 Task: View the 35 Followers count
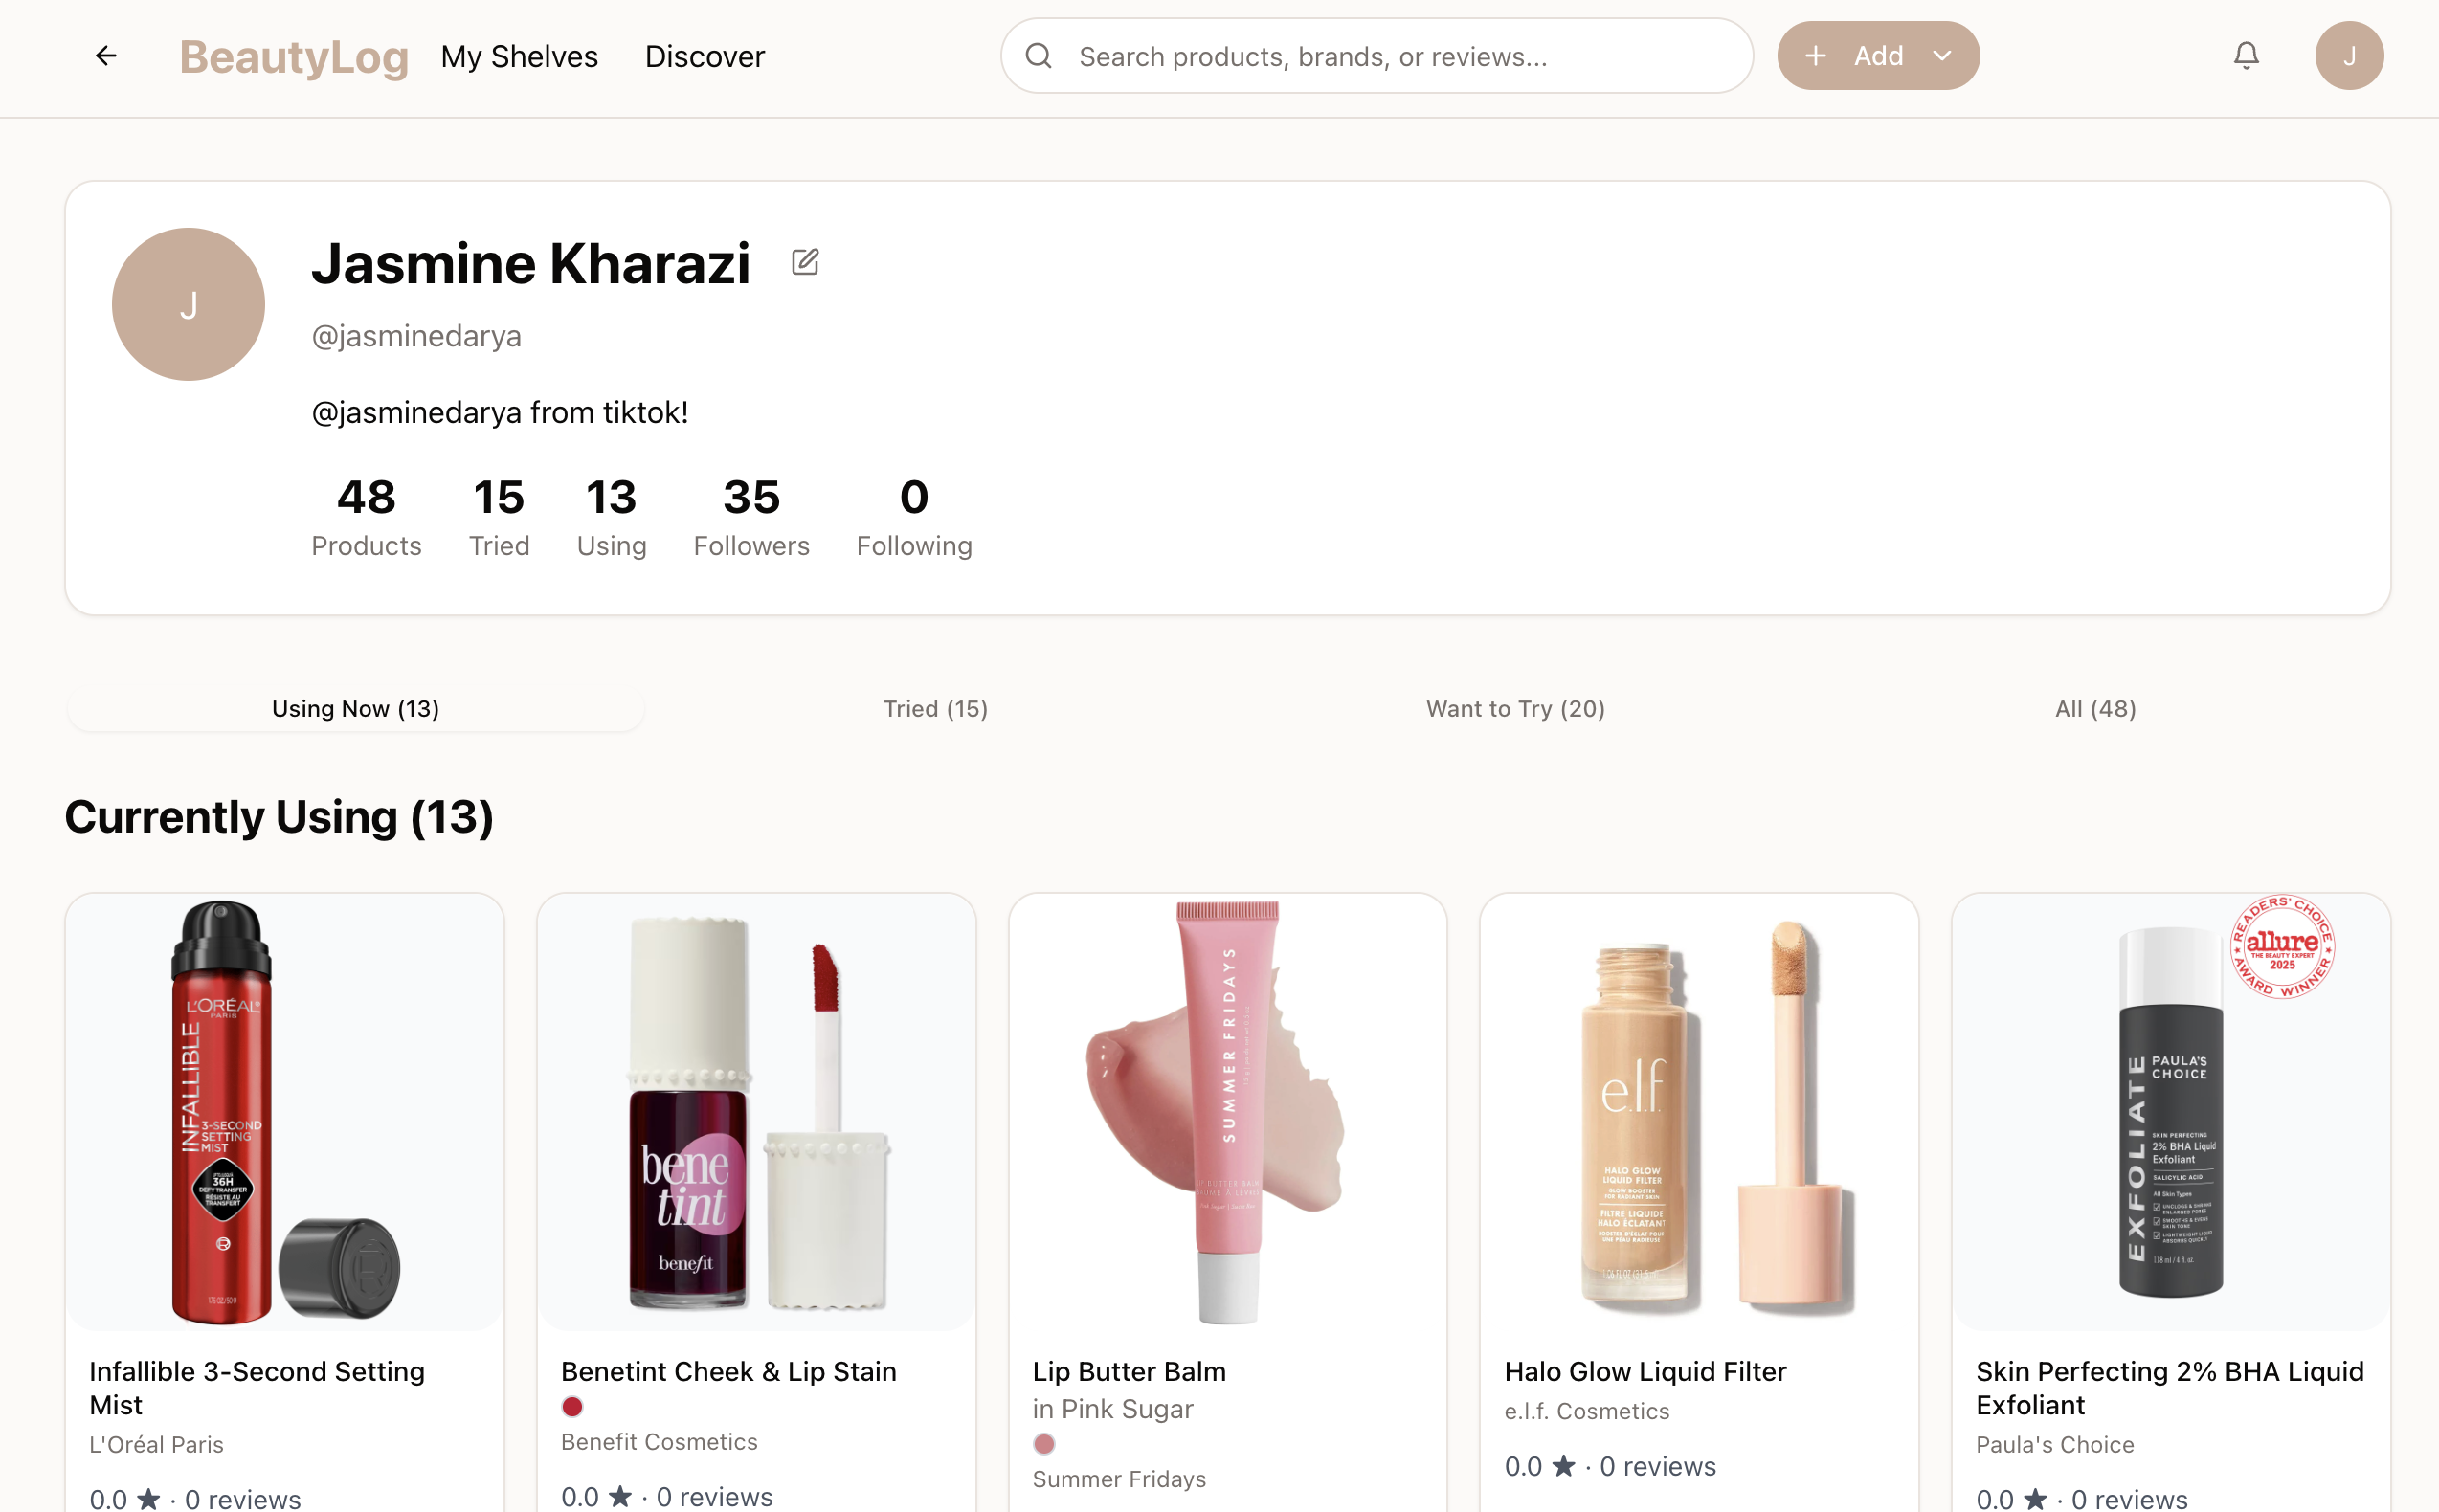coord(751,515)
